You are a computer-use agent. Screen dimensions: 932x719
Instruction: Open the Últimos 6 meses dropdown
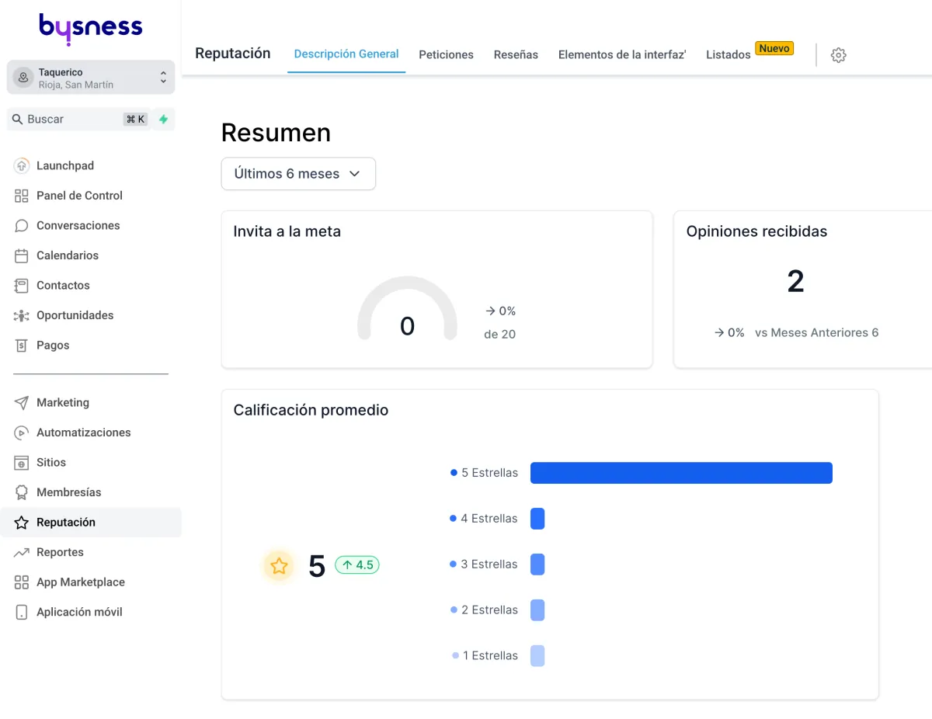tap(298, 174)
